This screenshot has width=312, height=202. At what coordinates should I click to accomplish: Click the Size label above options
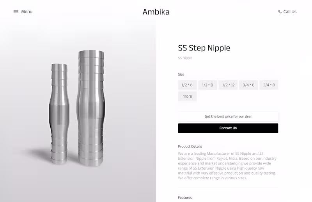(x=181, y=74)
